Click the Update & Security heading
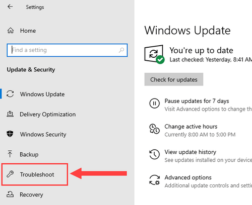Image resolution: width=252 pixels, height=205 pixels. point(31,70)
